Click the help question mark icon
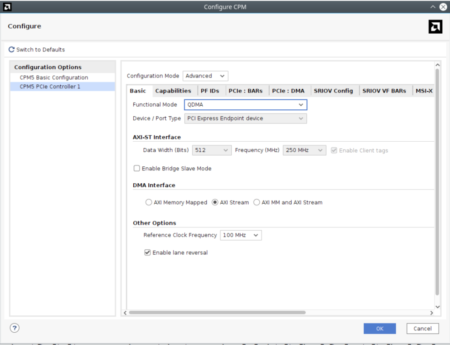Viewport: 450px width, 345px height. coord(15,328)
